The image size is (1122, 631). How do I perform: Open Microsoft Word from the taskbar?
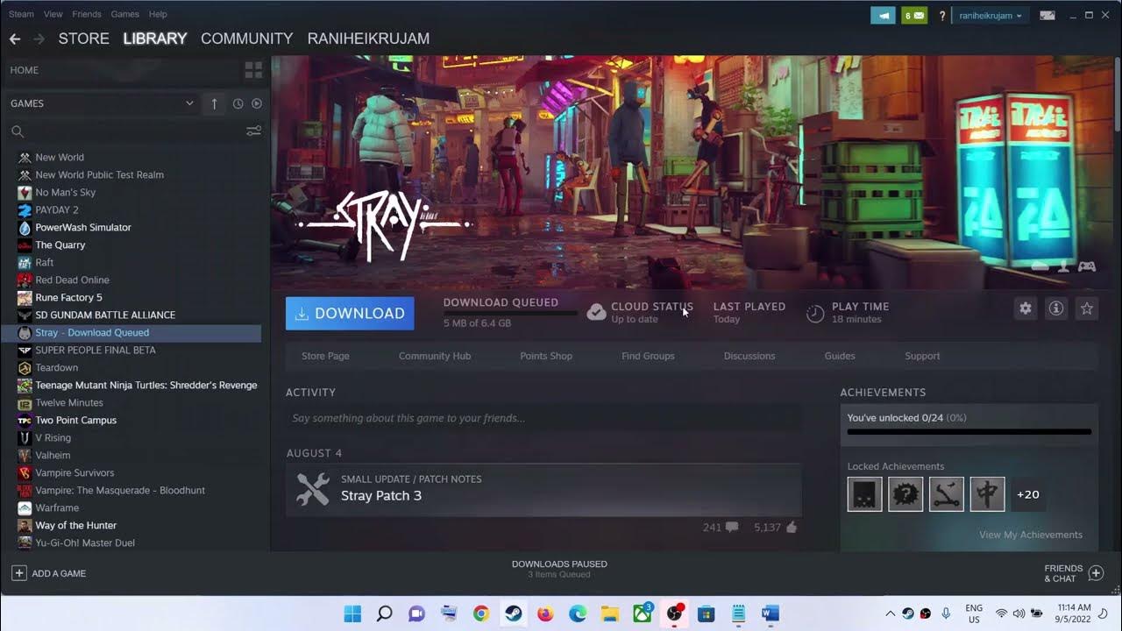click(x=770, y=613)
